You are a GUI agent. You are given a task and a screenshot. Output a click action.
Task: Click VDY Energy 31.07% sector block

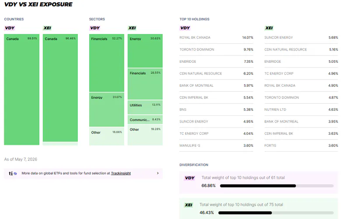(x=107, y=109)
